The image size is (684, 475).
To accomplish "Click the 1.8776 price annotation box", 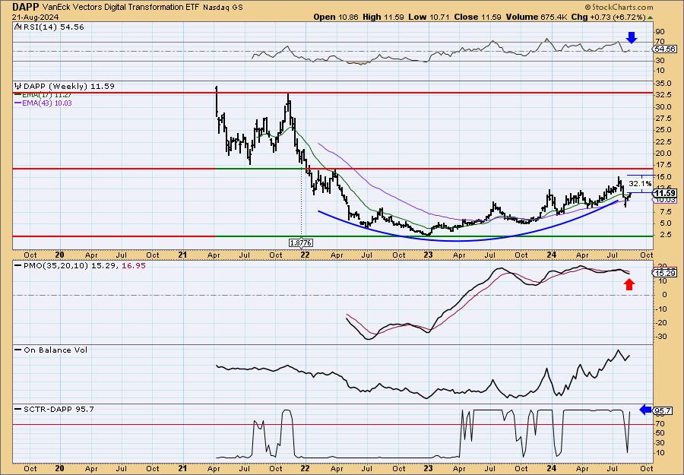I will (x=301, y=242).
